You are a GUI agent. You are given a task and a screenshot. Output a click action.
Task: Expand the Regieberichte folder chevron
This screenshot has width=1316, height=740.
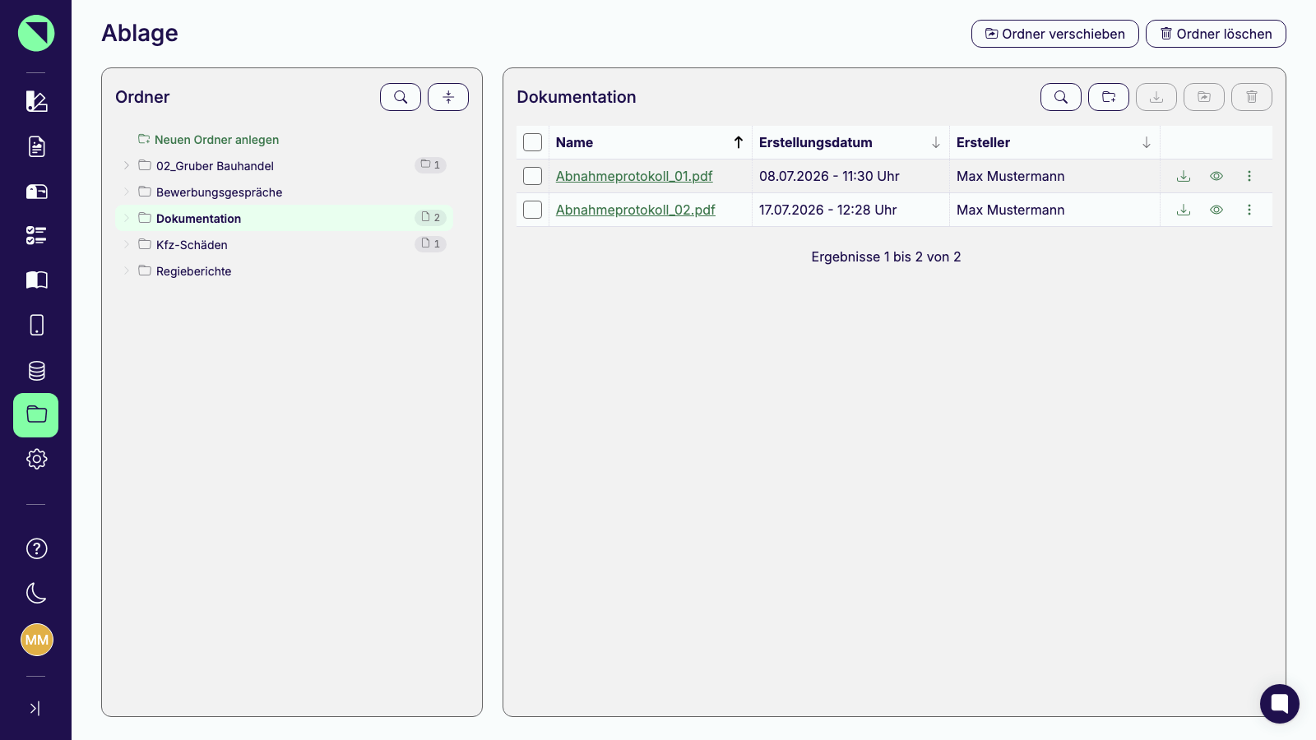(127, 271)
